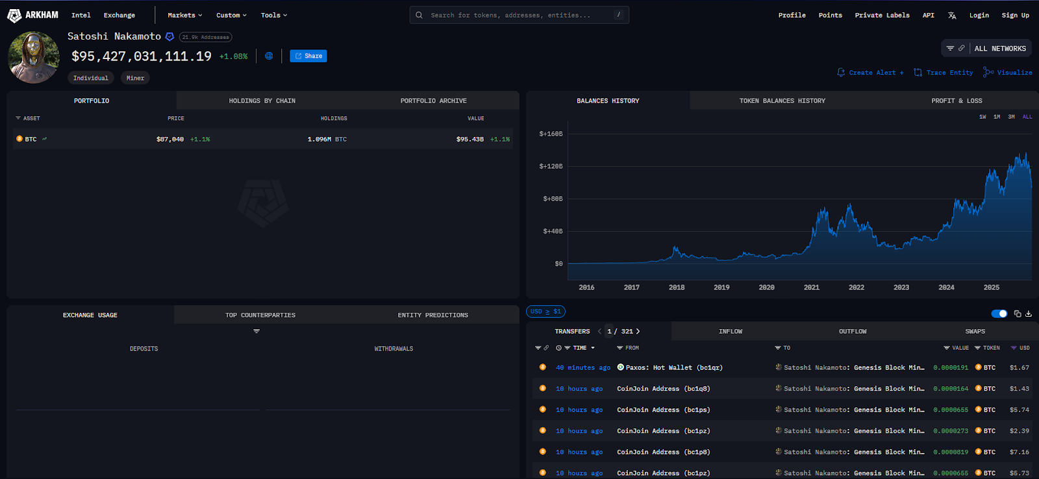Open the Private Labels link
Image resolution: width=1039 pixels, height=479 pixels.
click(883, 15)
